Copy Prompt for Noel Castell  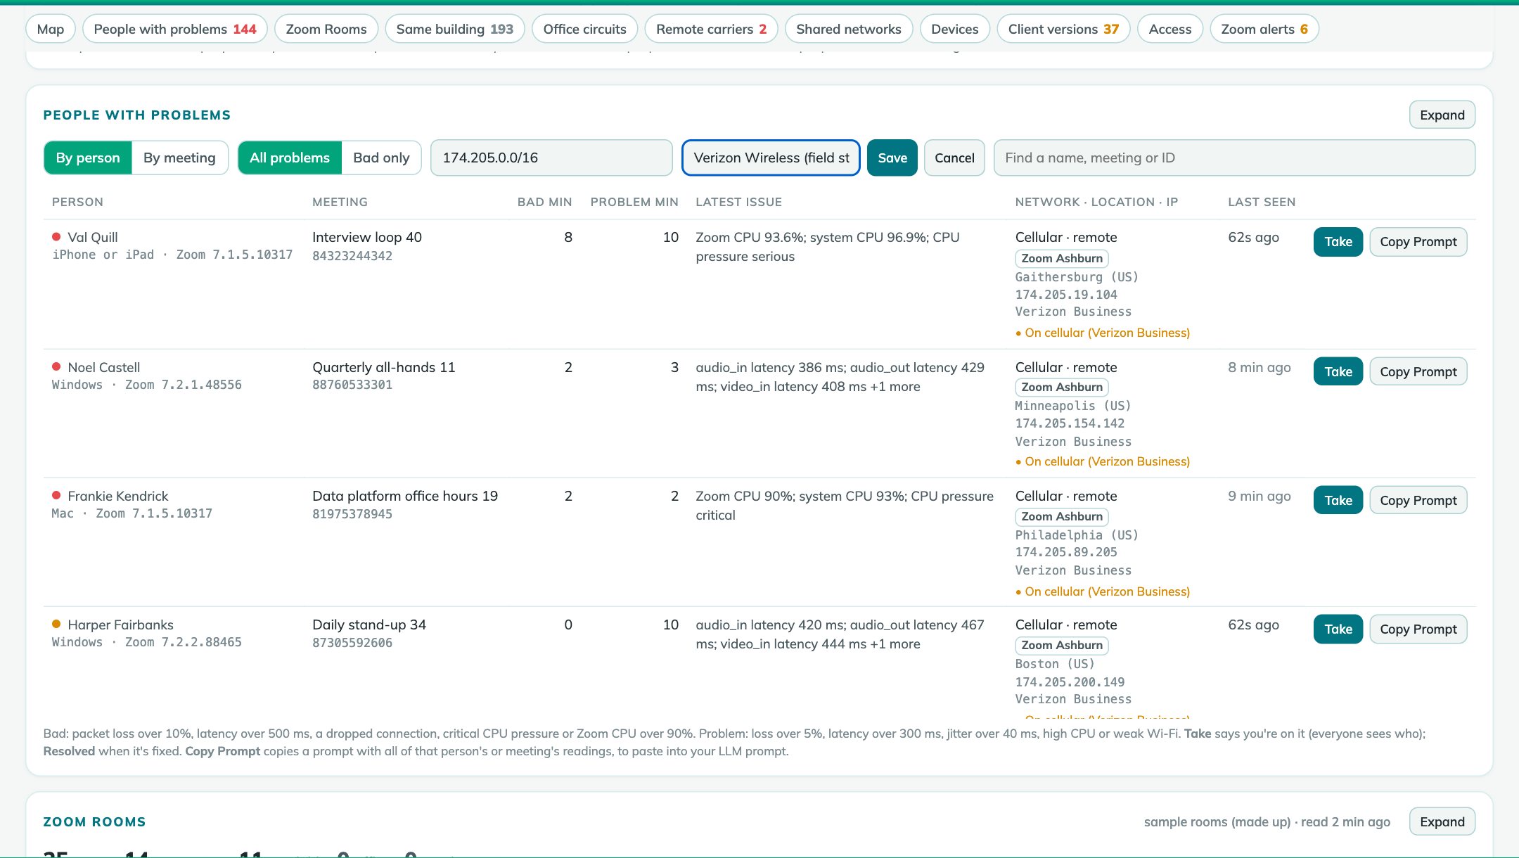pos(1418,371)
